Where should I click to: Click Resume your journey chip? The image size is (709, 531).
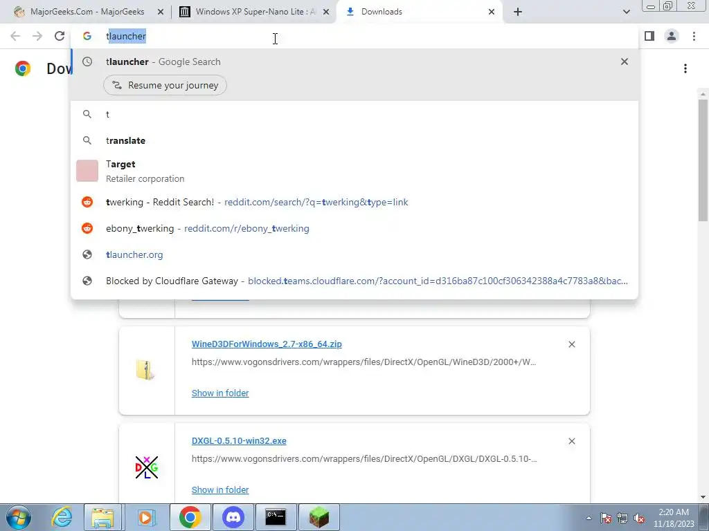tap(165, 85)
